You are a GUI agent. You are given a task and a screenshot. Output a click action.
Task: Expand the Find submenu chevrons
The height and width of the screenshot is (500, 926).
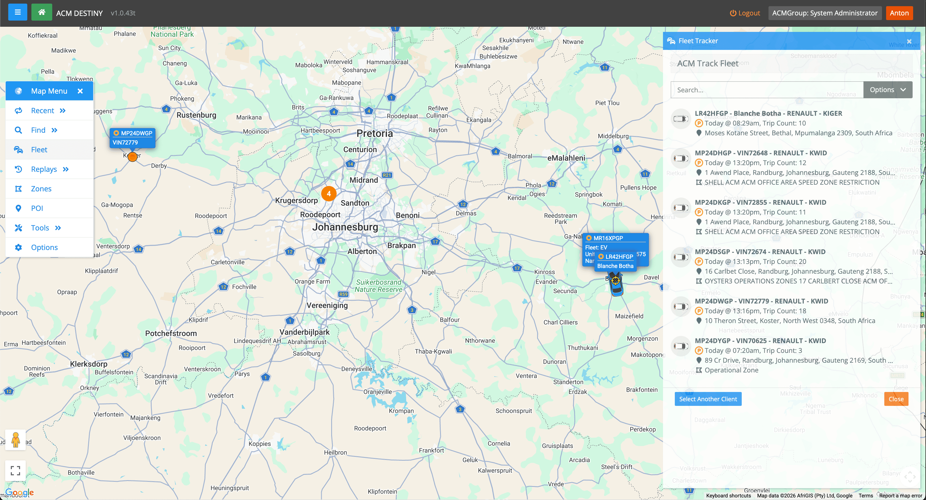(54, 130)
